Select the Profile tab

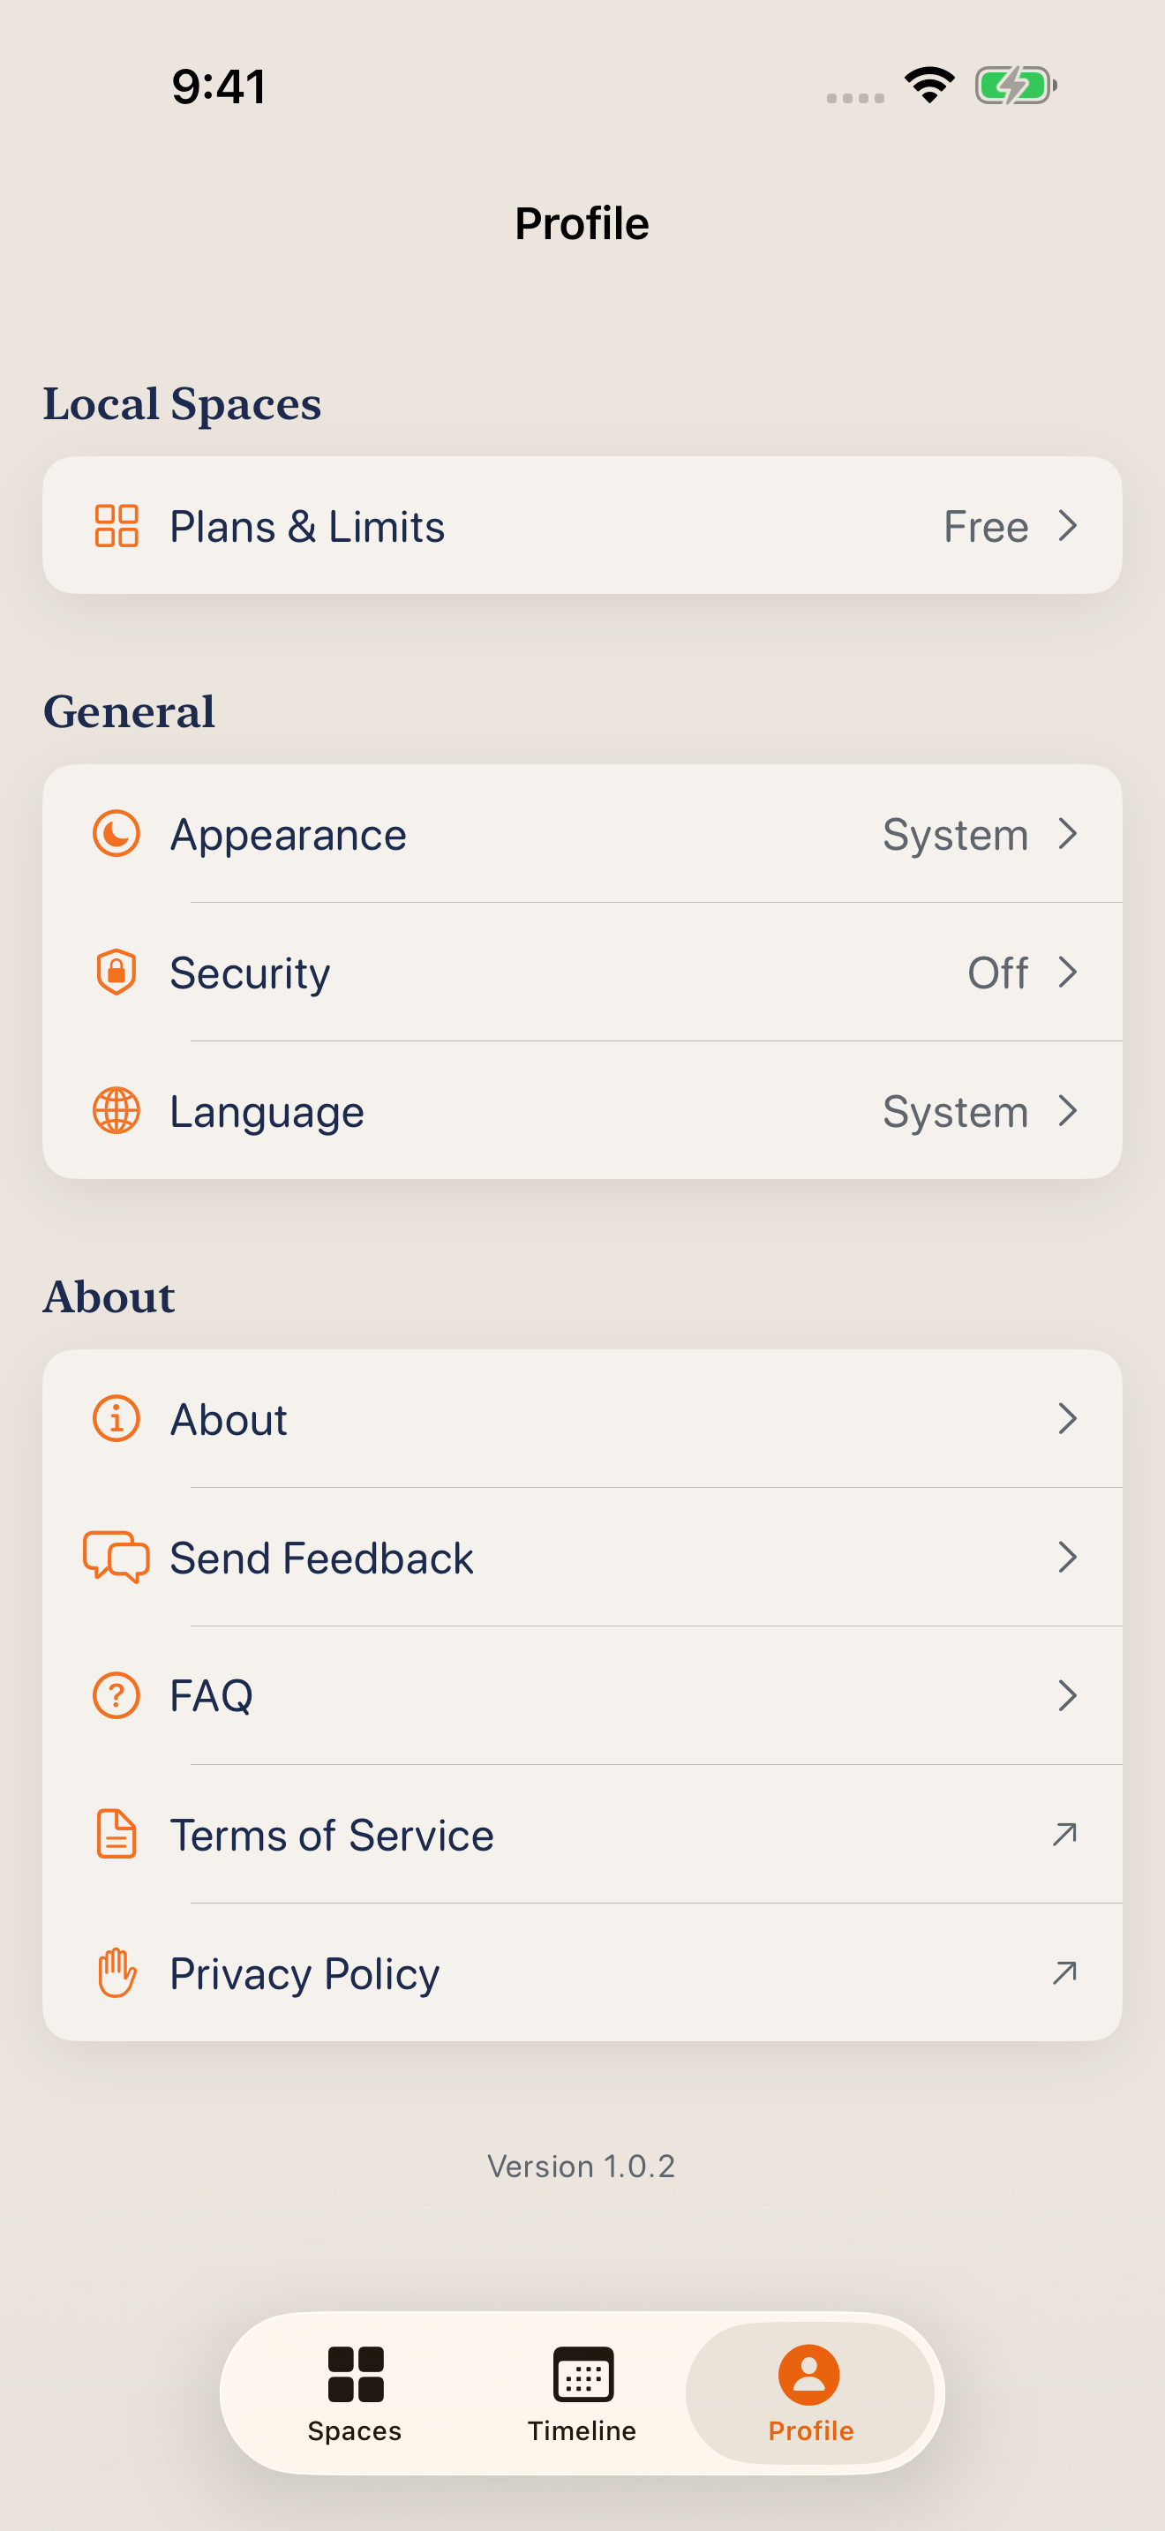pyautogui.click(x=810, y=2393)
